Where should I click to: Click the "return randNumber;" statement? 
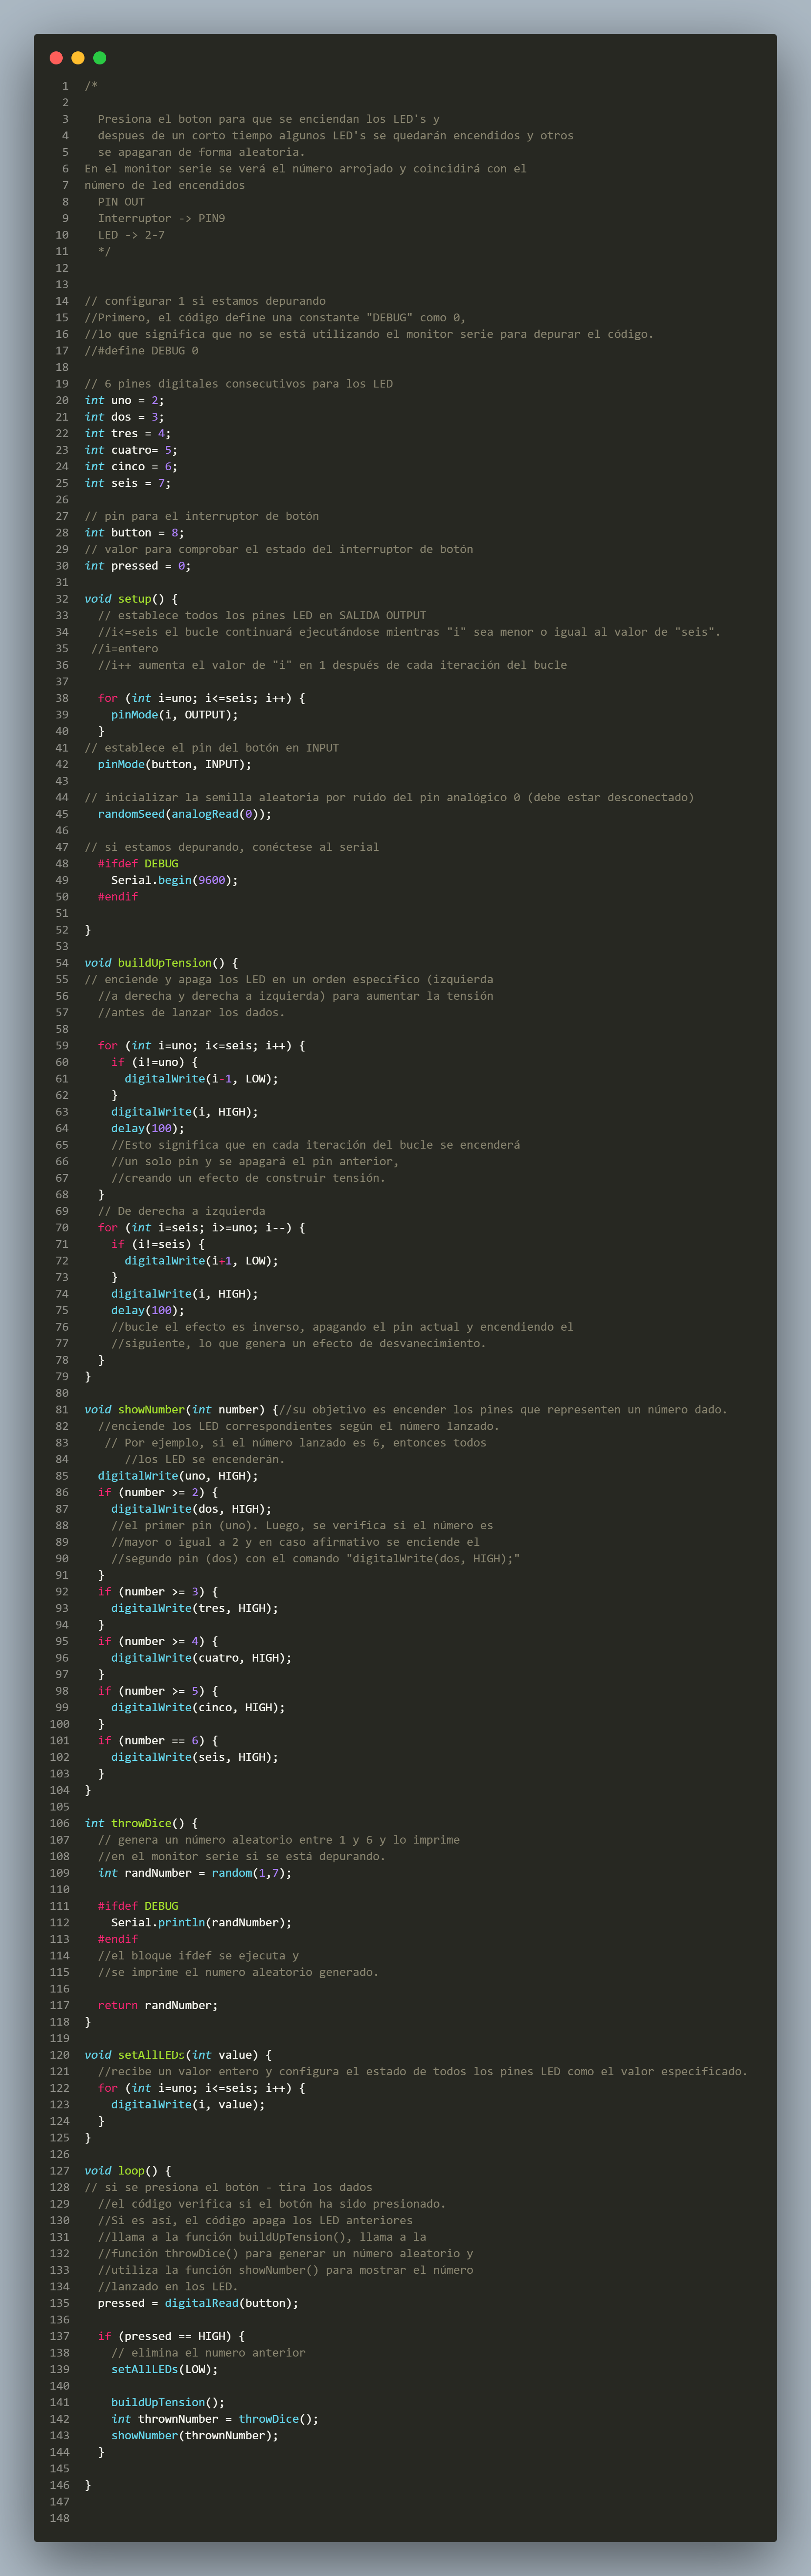click(158, 2005)
